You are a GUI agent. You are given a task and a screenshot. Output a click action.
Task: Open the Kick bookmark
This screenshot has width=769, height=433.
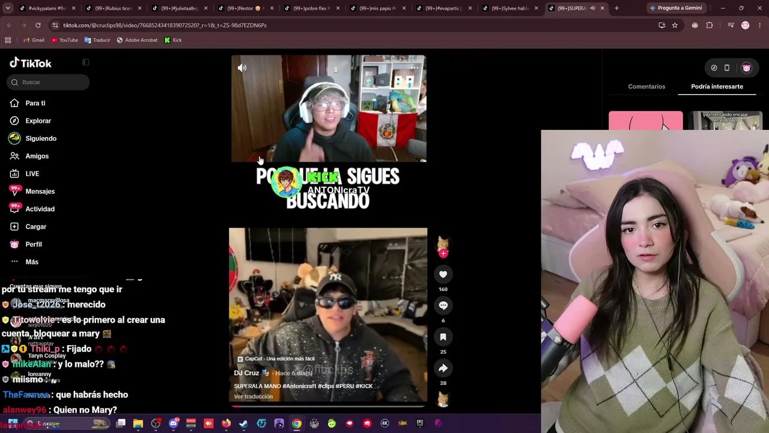(x=173, y=40)
